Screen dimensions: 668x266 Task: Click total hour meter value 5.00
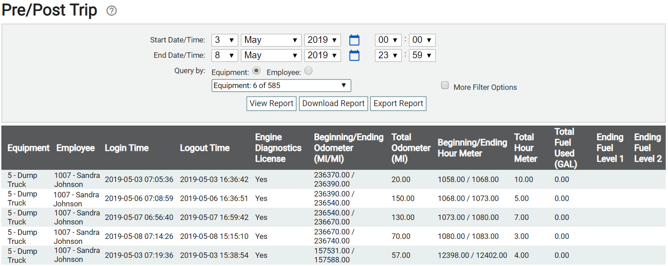tap(522, 199)
